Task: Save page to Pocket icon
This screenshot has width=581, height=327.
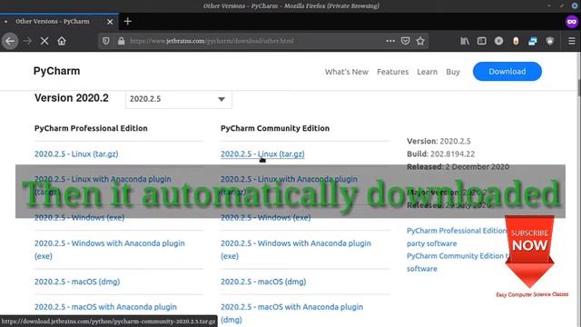Action: [x=406, y=41]
